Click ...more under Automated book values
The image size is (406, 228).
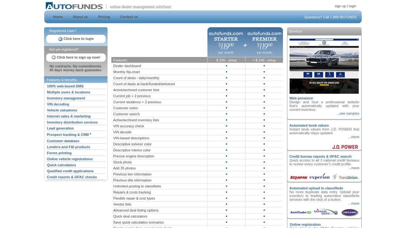[354, 137]
